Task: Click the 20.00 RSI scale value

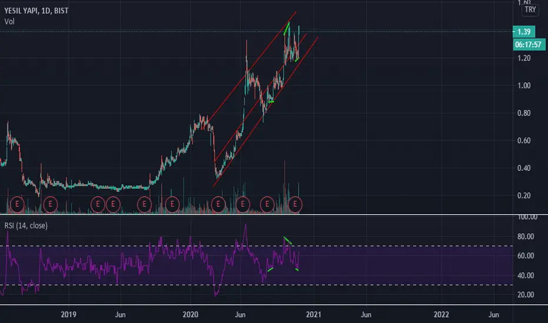Action: tap(526, 295)
